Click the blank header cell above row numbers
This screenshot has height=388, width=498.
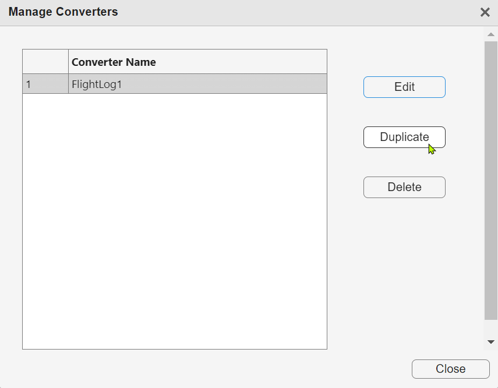(45, 62)
